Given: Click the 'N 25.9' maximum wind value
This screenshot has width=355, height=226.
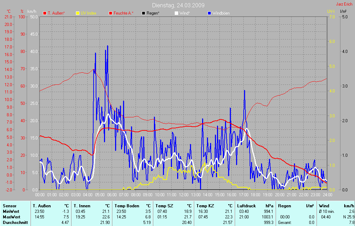Looking at the screenshot, I should tap(348, 217).
